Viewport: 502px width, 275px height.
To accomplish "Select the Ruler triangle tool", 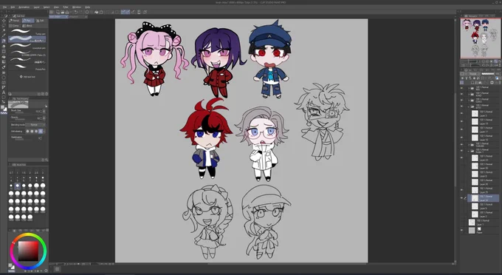I will pos(4,87).
